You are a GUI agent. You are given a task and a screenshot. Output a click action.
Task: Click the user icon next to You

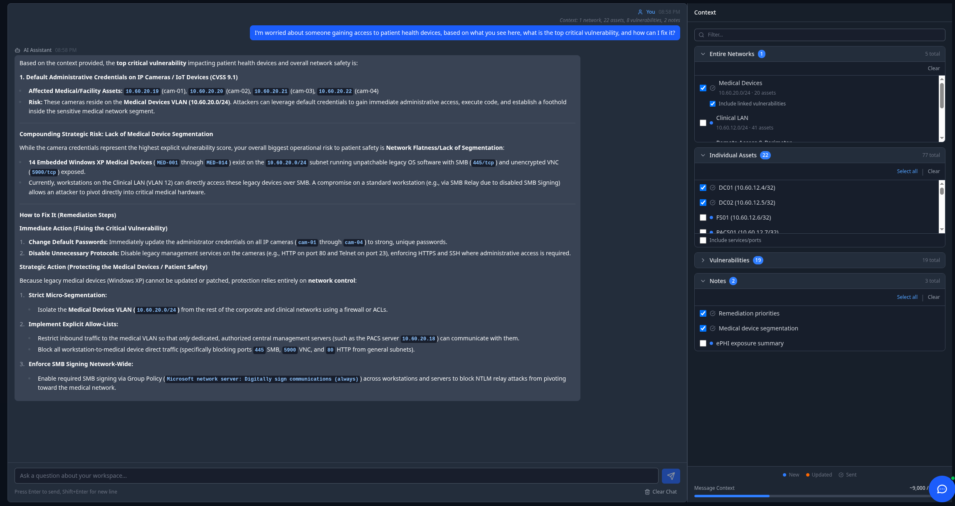640,12
